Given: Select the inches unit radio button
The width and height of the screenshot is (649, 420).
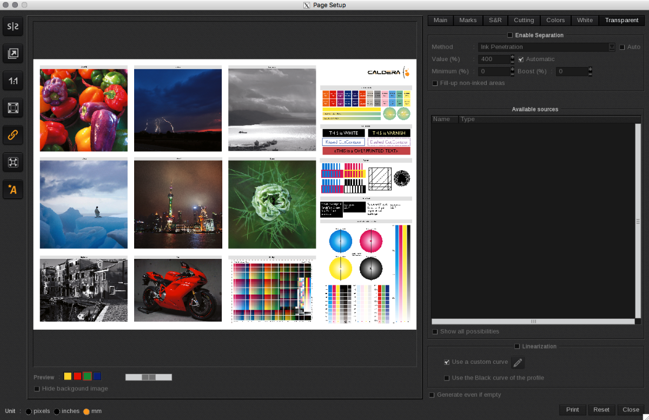Looking at the screenshot, I should point(57,411).
